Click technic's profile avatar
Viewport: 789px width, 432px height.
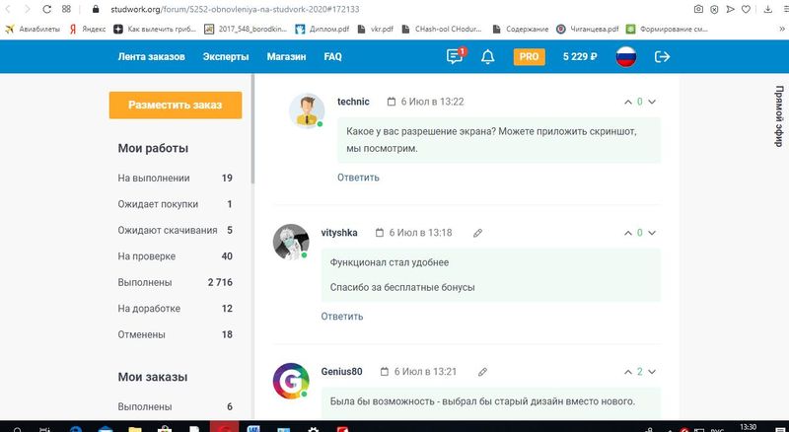pyautogui.click(x=307, y=111)
